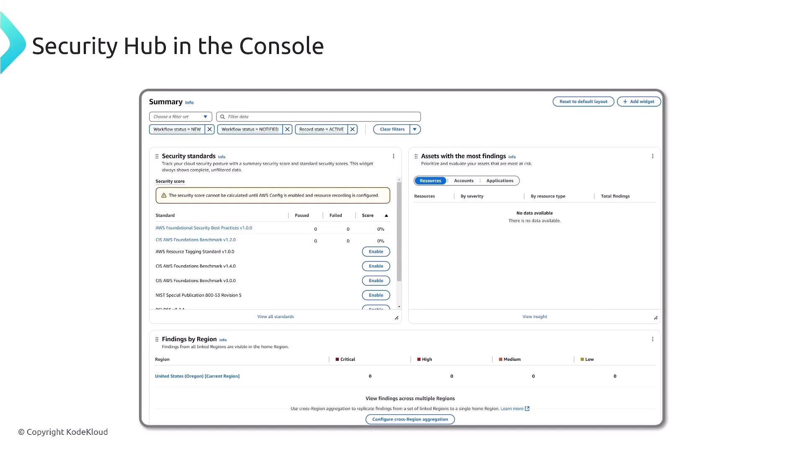The height and width of the screenshot is (452, 804).
Task: Open Findings by Region widget kebab menu
Action: click(x=652, y=339)
